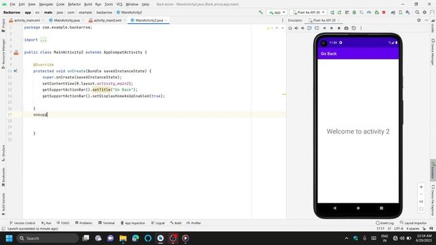This screenshot has width=436, height=245.
Task: Open emulator snapshots clock icon
Action: point(354,28)
